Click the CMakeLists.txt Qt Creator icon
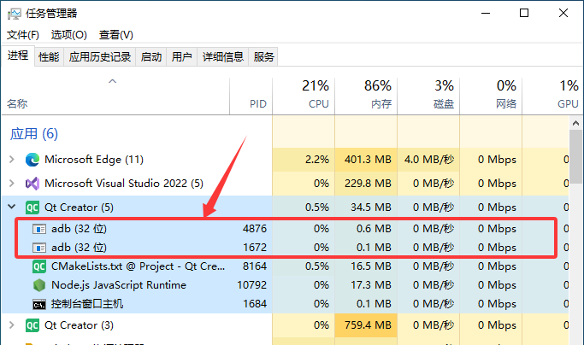This screenshot has width=584, height=345. pyautogui.click(x=39, y=266)
